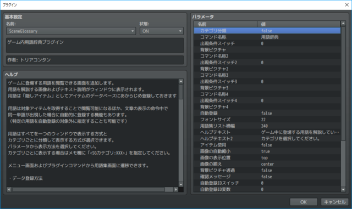Click the value true
352x209 pixels.
[265, 151]
